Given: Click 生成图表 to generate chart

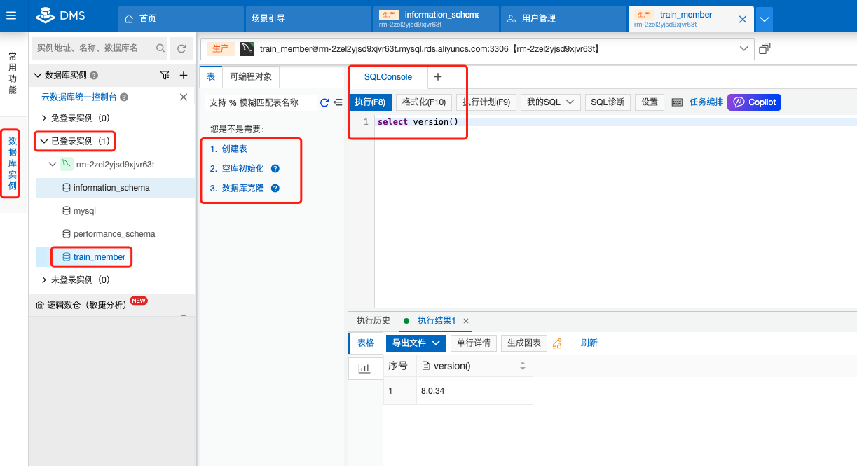Looking at the screenshot, I should click(x=524, y=343).
